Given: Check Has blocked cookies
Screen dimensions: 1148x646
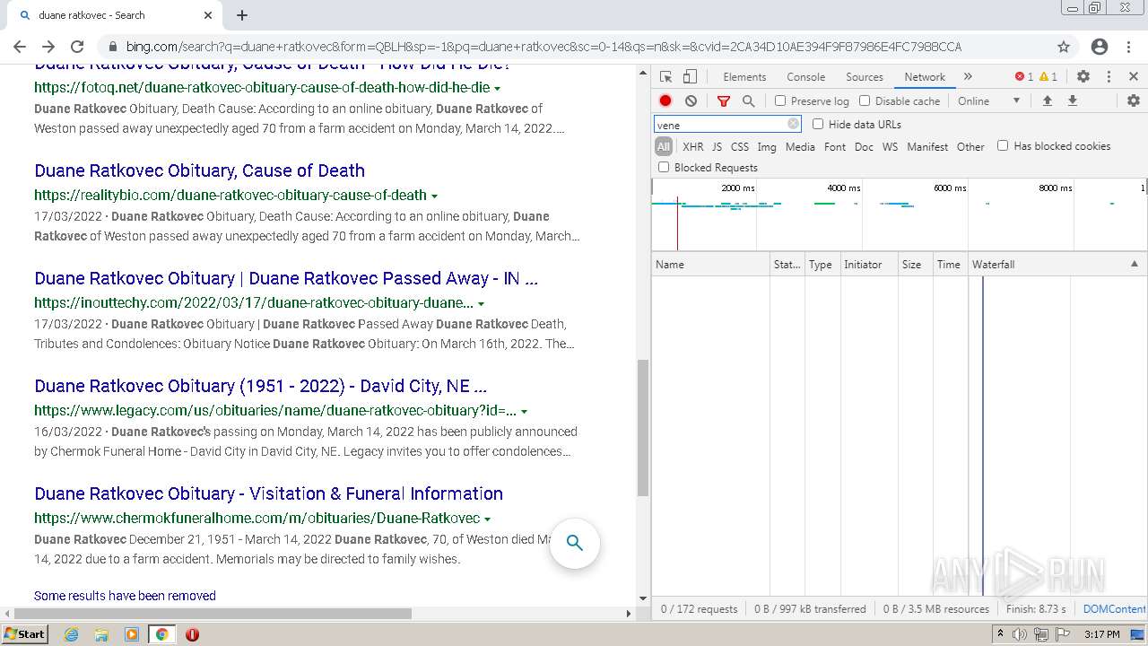Looking at the screenshot, I should (x=1003, y=145).
